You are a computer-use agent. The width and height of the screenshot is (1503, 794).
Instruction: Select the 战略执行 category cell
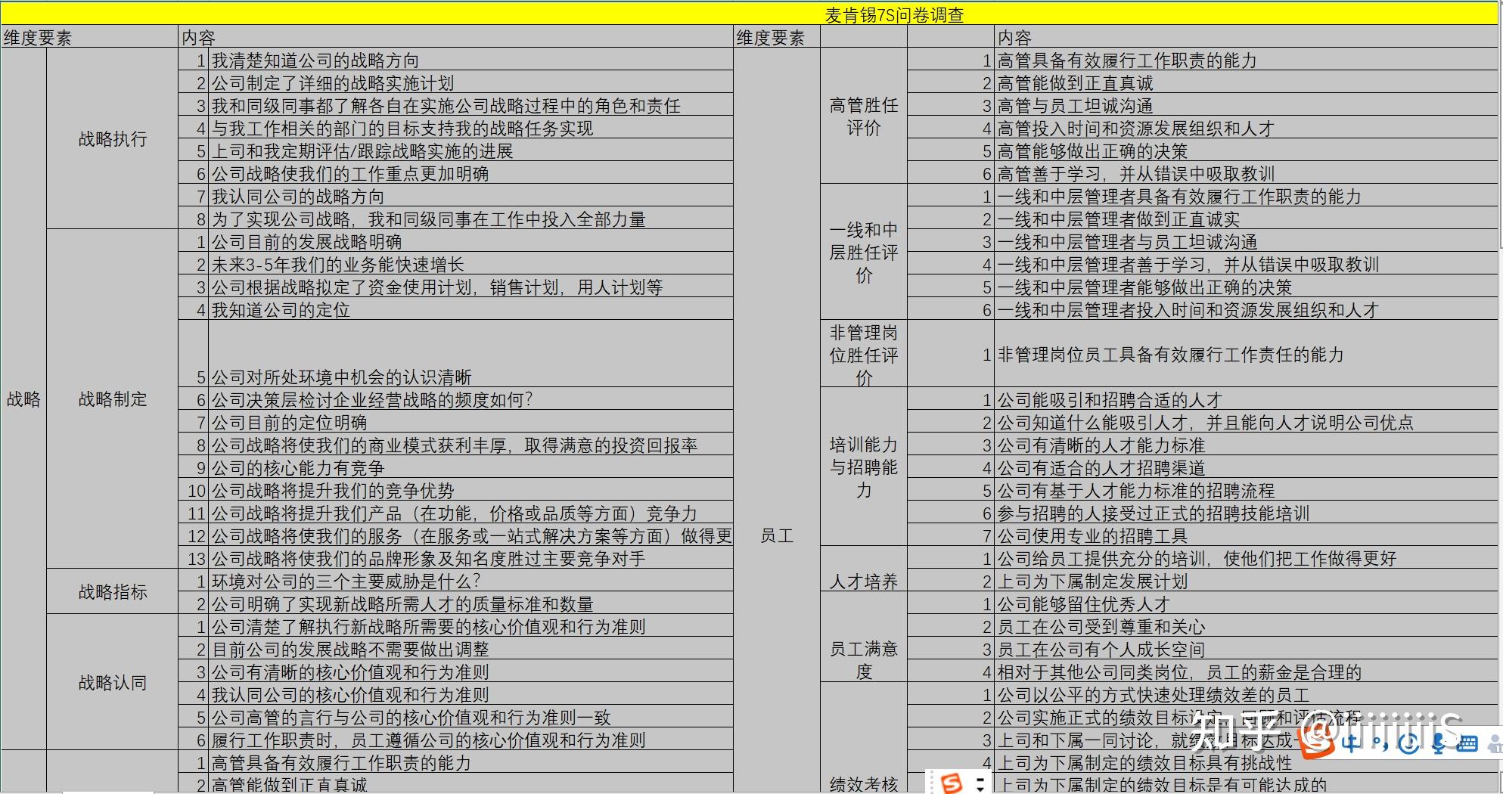[x=112, y=139]
